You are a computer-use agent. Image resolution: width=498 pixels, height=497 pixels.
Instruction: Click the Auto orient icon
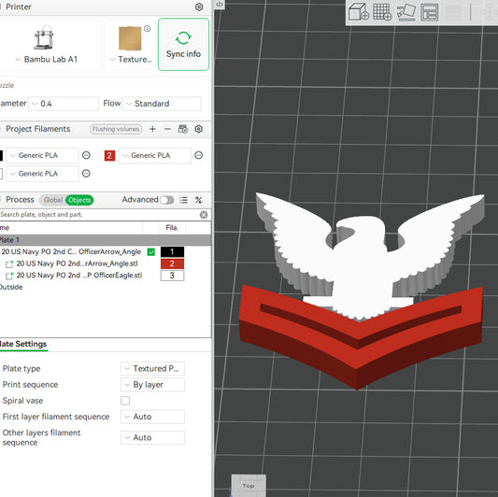pos(406,12)
